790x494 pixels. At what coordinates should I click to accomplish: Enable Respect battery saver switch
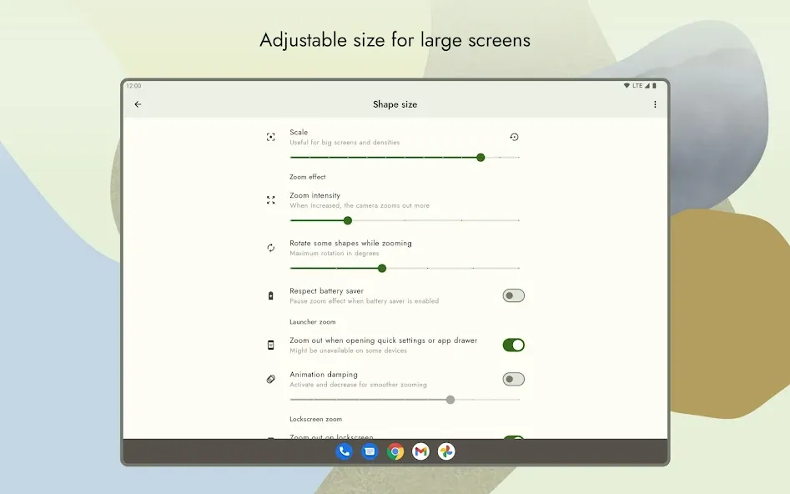click(x=513, y=295)
